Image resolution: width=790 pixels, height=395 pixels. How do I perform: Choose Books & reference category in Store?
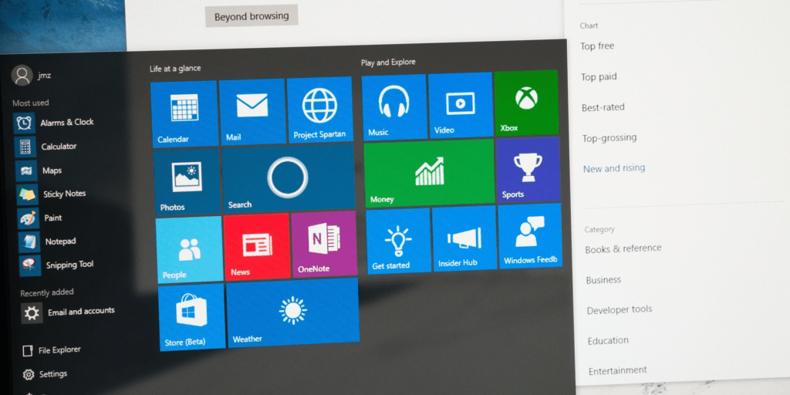623,249
